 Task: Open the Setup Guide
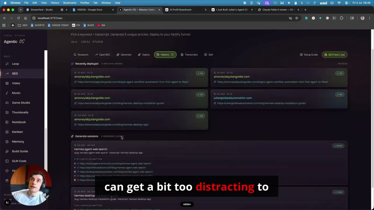tap(309, 55)
